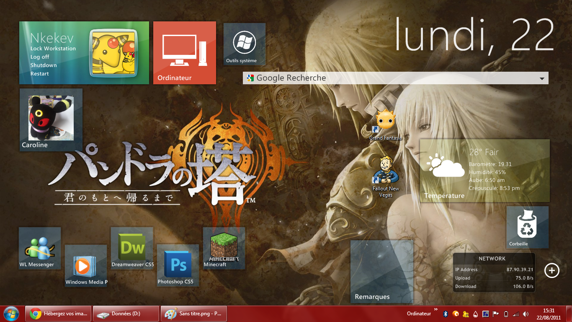This screenshot has height=322, width=572.
Task: Open the Windows Start orb
Action: (11, 314)
